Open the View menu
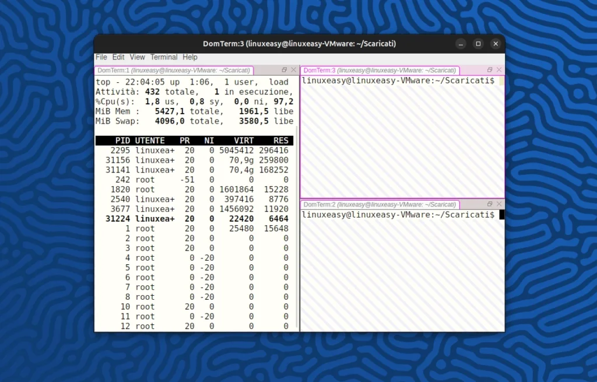This screenshot has height=382, width=597. (x=137, y=57)
